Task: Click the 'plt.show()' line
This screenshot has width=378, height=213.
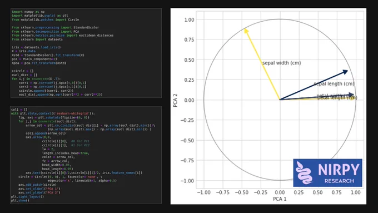Action: click(x=20, y=200)
